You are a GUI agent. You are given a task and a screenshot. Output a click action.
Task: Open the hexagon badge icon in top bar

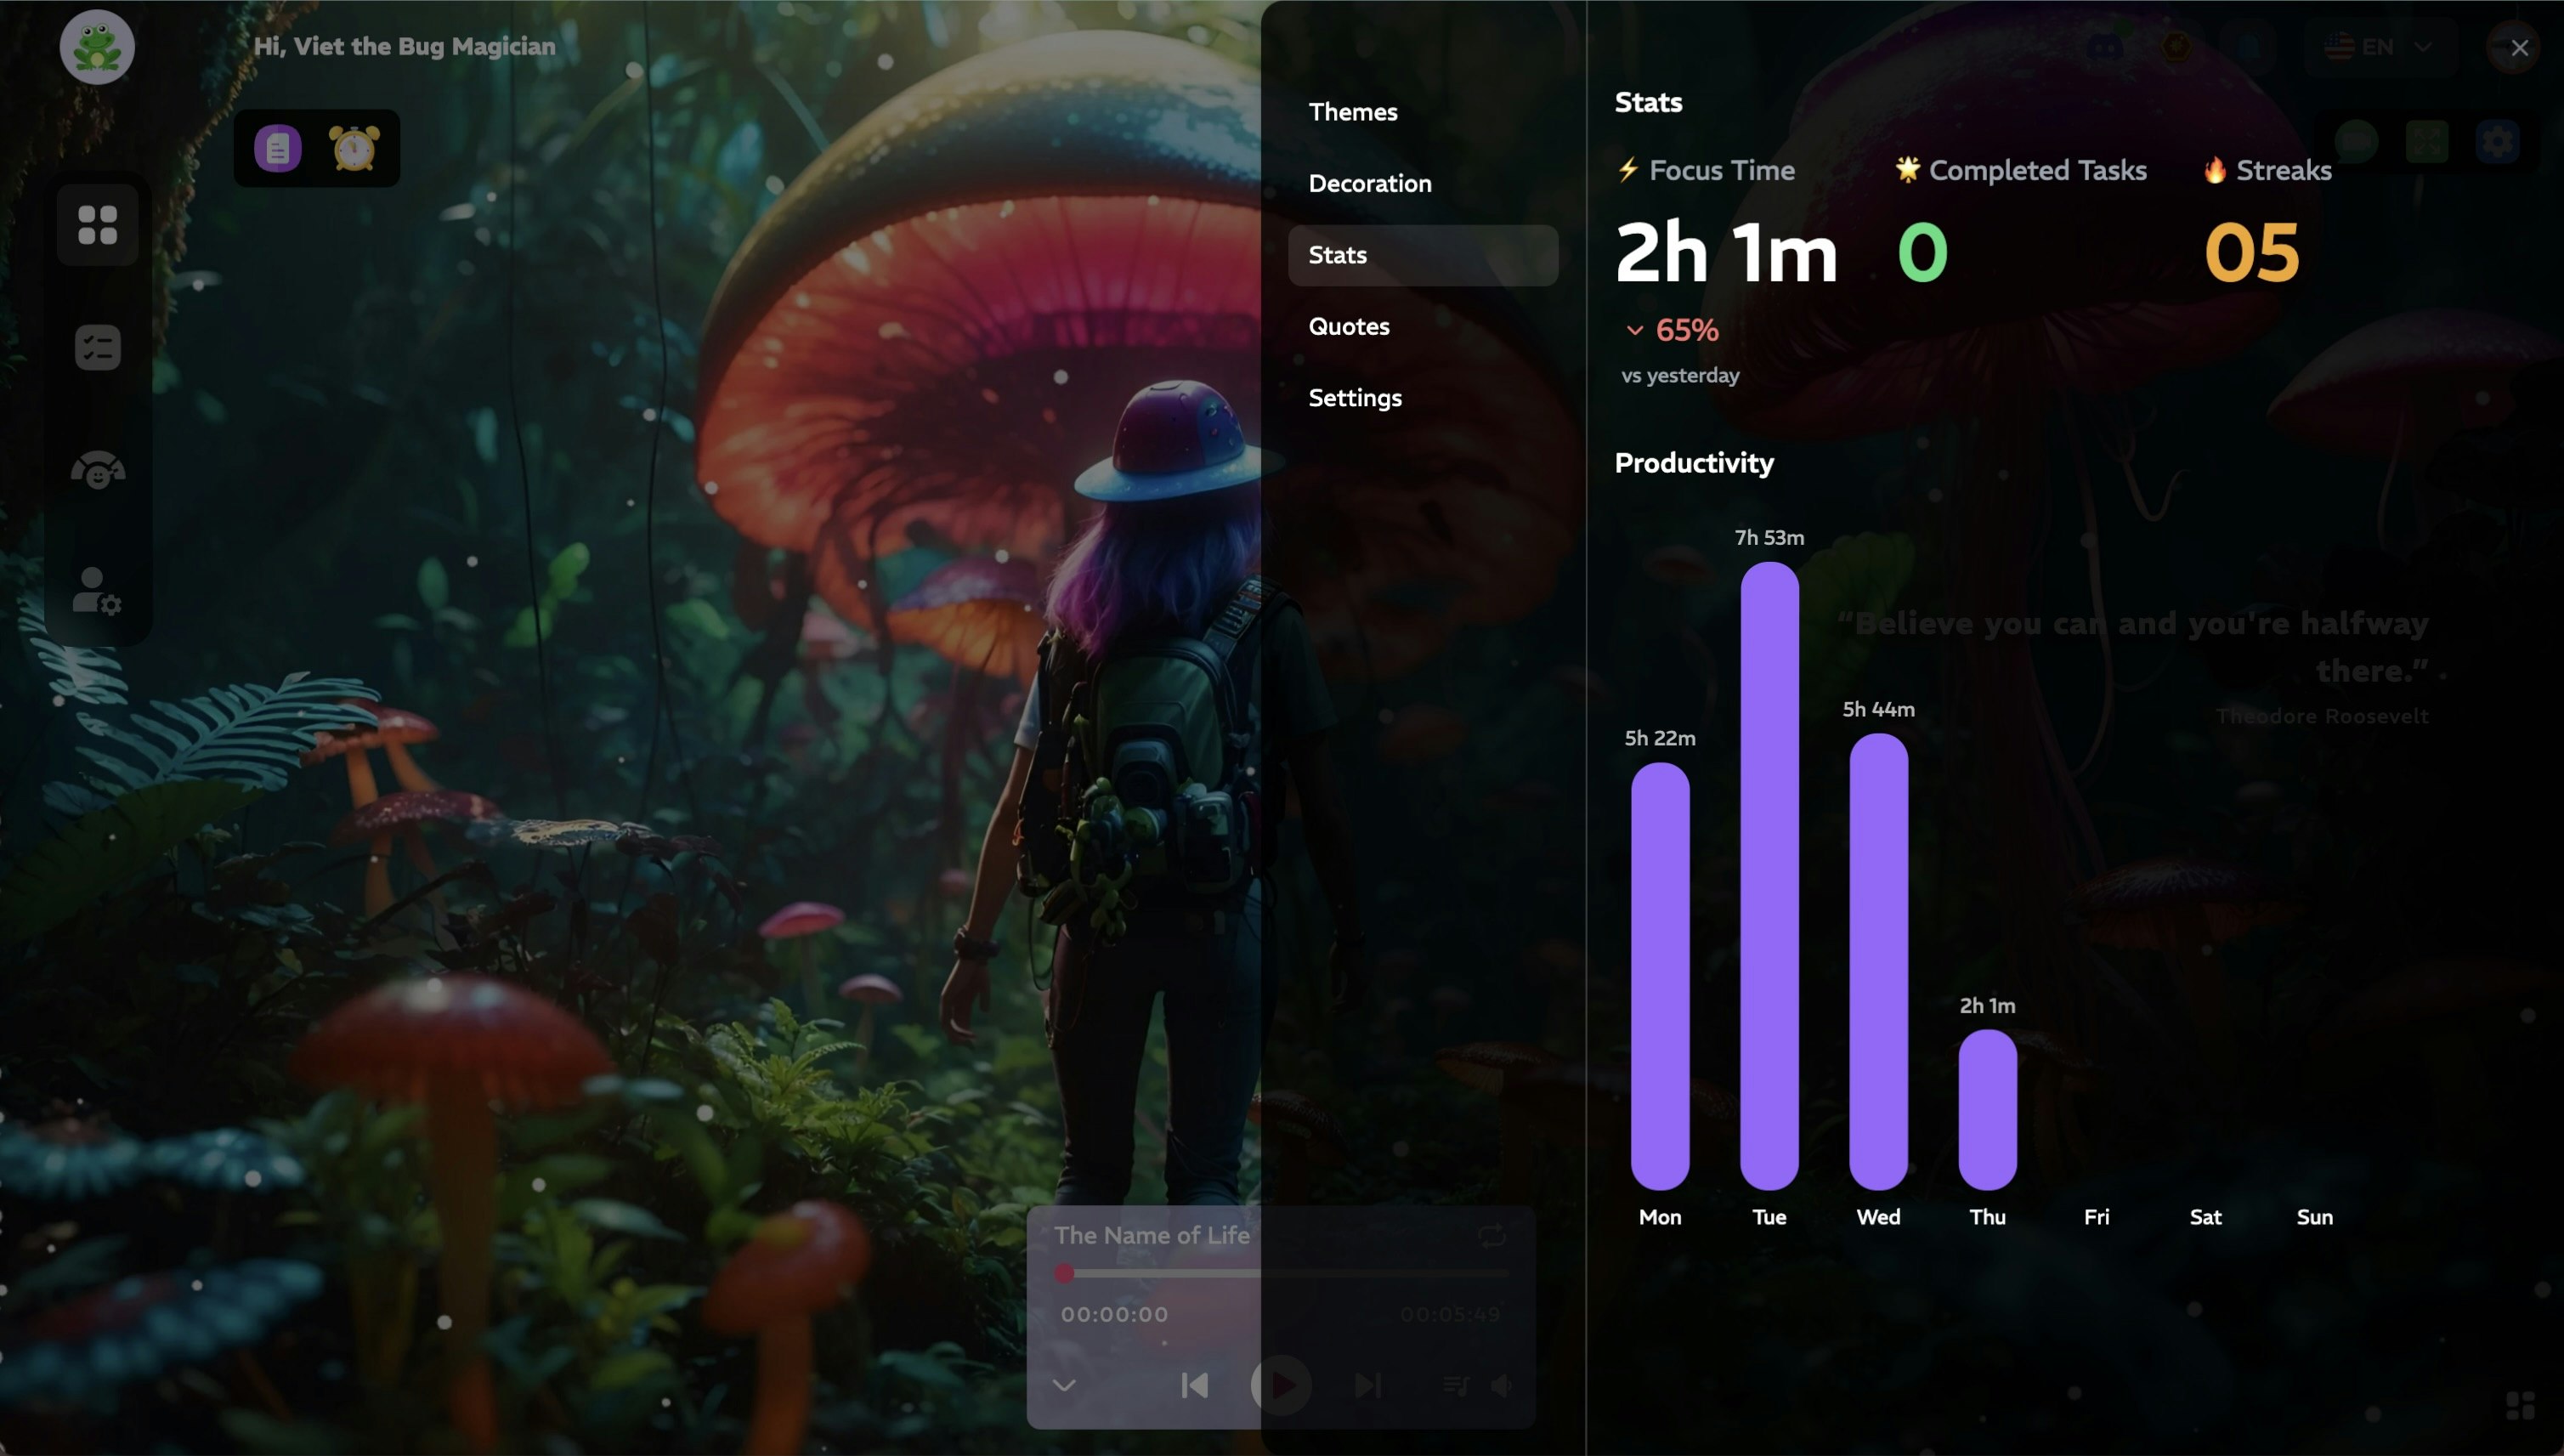click(2176, 47)
